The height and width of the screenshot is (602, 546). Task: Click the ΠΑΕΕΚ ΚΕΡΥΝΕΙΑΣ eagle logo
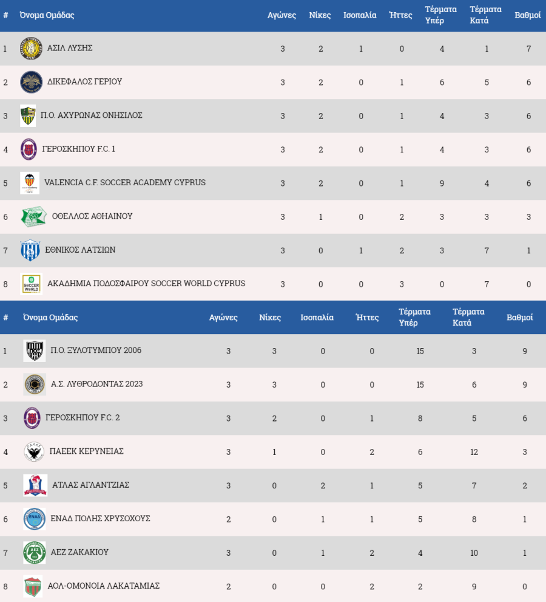point(34,451)
